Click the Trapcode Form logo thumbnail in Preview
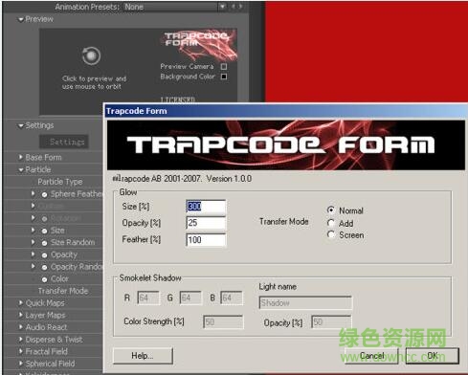Image resolution: width=468 pixels, height=375 pixels. 200,45
